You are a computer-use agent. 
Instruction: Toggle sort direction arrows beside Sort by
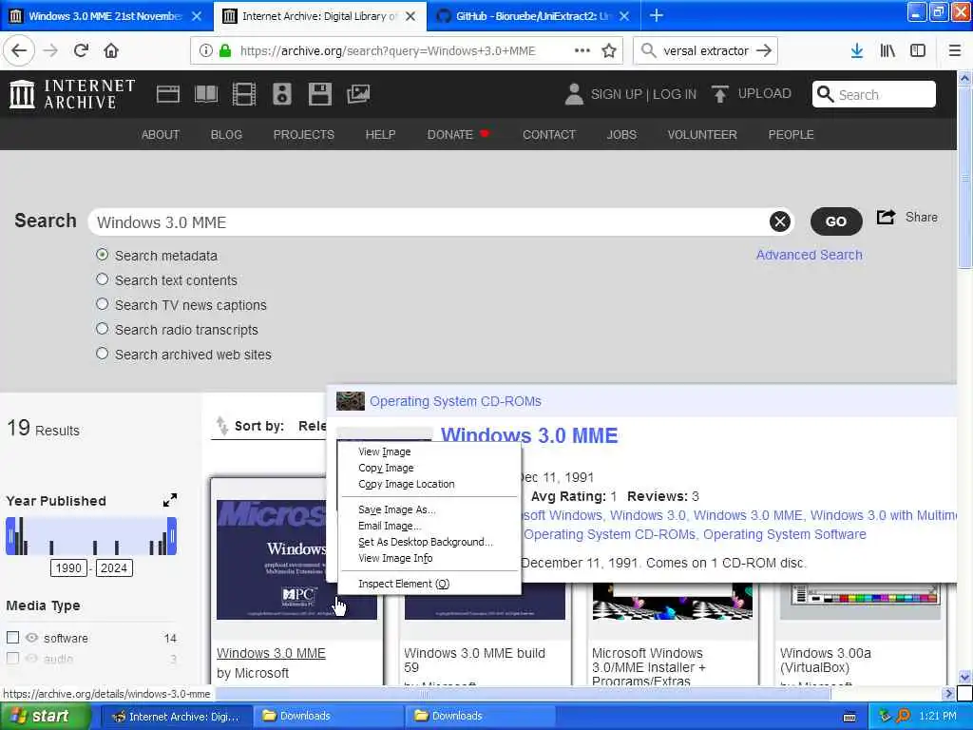221,426
